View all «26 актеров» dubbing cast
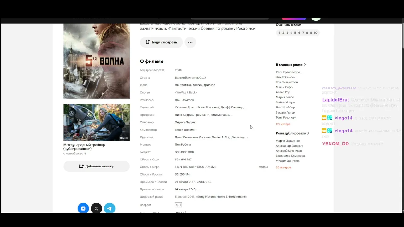Viewport: 404px width, 227px height. pos(283,168)
